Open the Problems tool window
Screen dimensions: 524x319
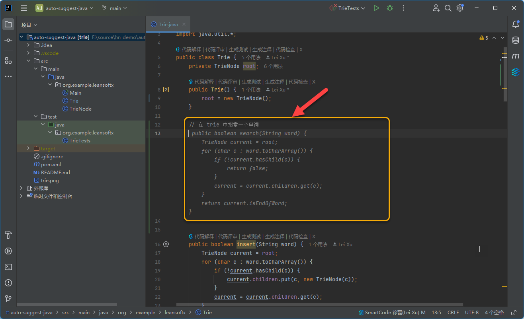pos(8,283)
